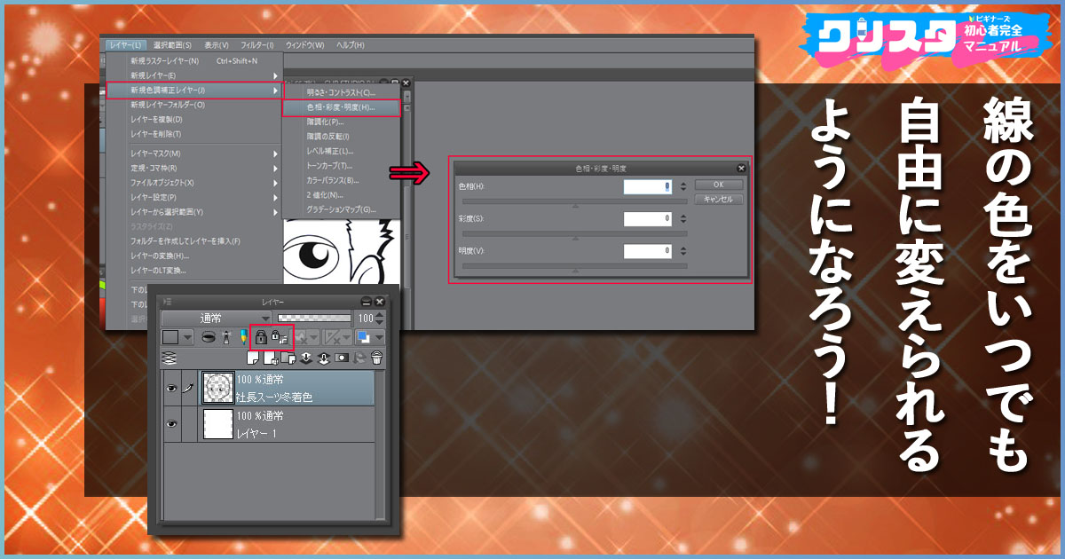This screenshot has width=1065, height=559.
Task: Choose 色相・彩度・明度(H) from the submenu
Action: tap(341, 107)
